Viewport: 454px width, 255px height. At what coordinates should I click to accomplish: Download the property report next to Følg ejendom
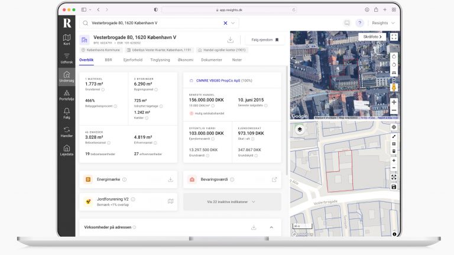[231, 40]
